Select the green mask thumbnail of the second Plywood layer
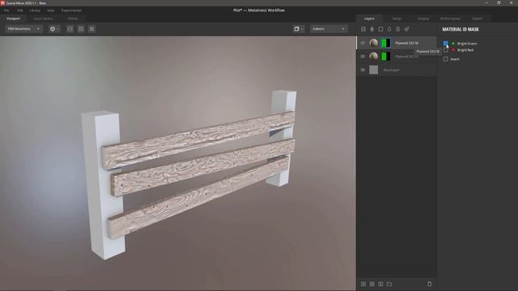Image resolution: width=518 pixels, height=291 pixels. (x=385, y=56)
